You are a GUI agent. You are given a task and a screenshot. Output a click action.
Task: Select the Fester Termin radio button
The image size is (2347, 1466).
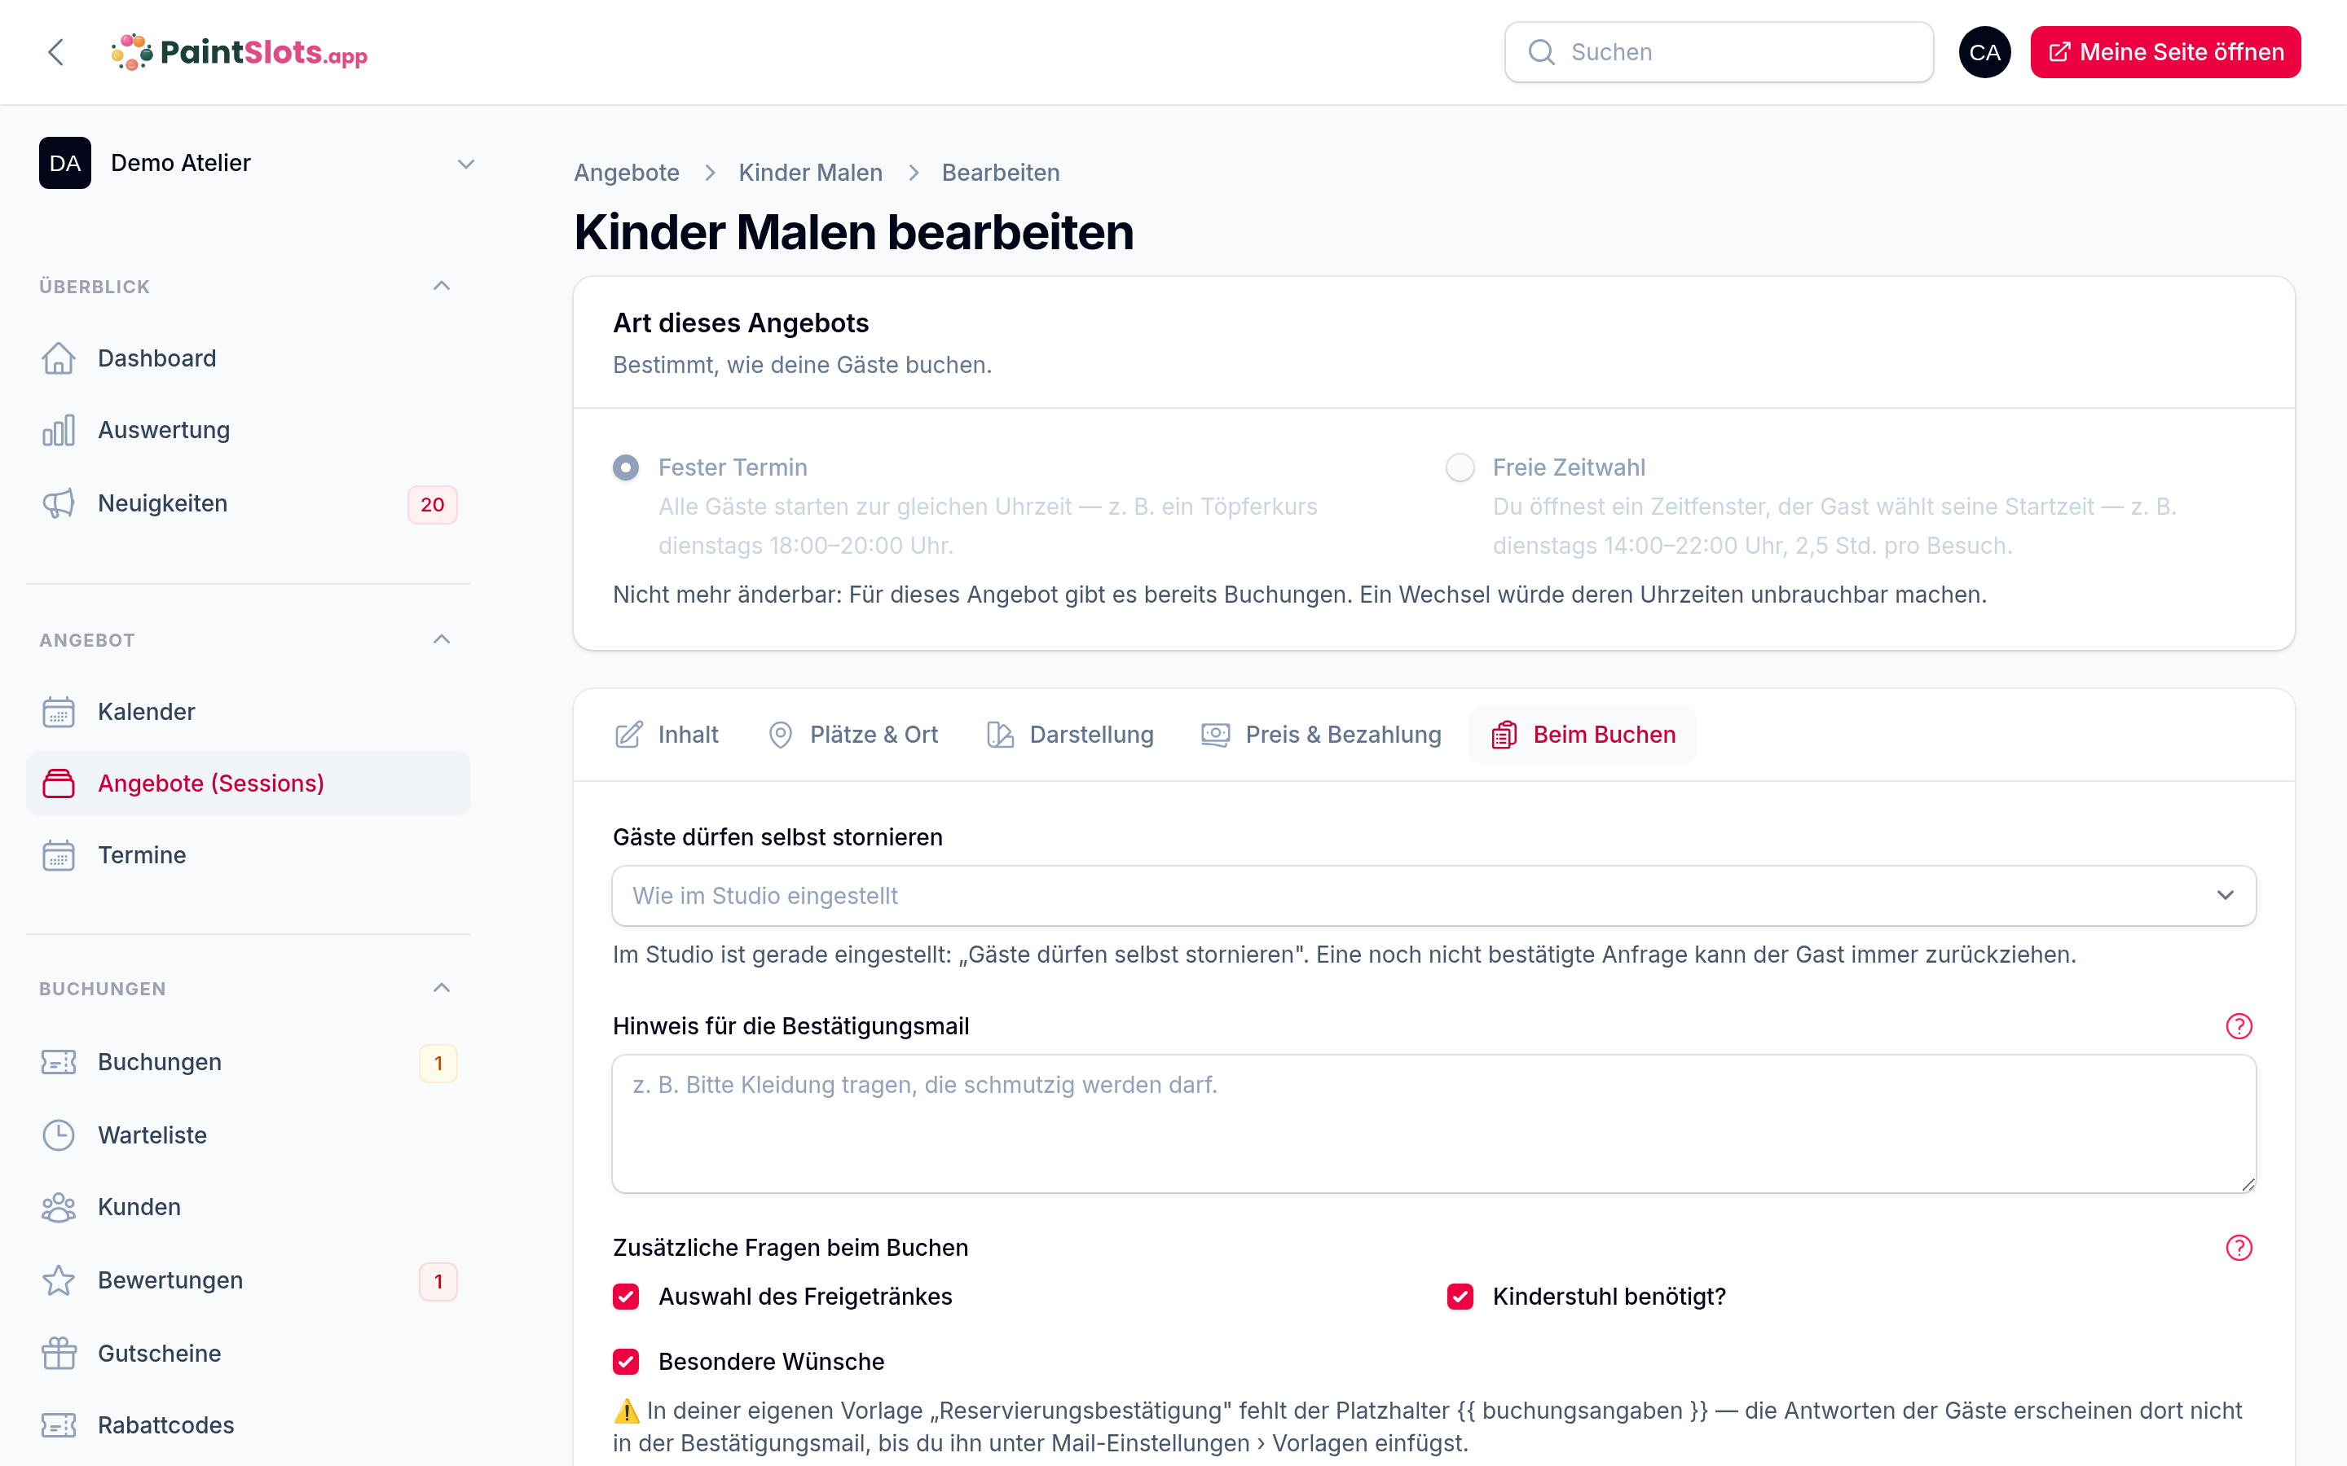coord(626,467)
